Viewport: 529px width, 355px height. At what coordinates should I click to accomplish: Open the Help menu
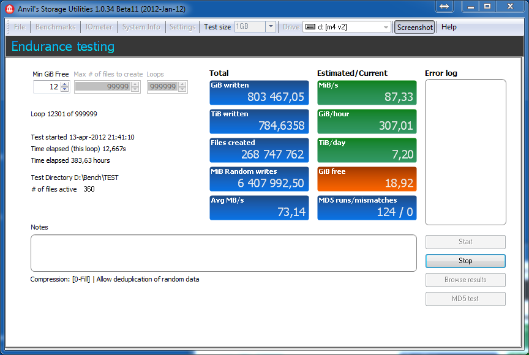pyautogui.click(x=449, y=27)
